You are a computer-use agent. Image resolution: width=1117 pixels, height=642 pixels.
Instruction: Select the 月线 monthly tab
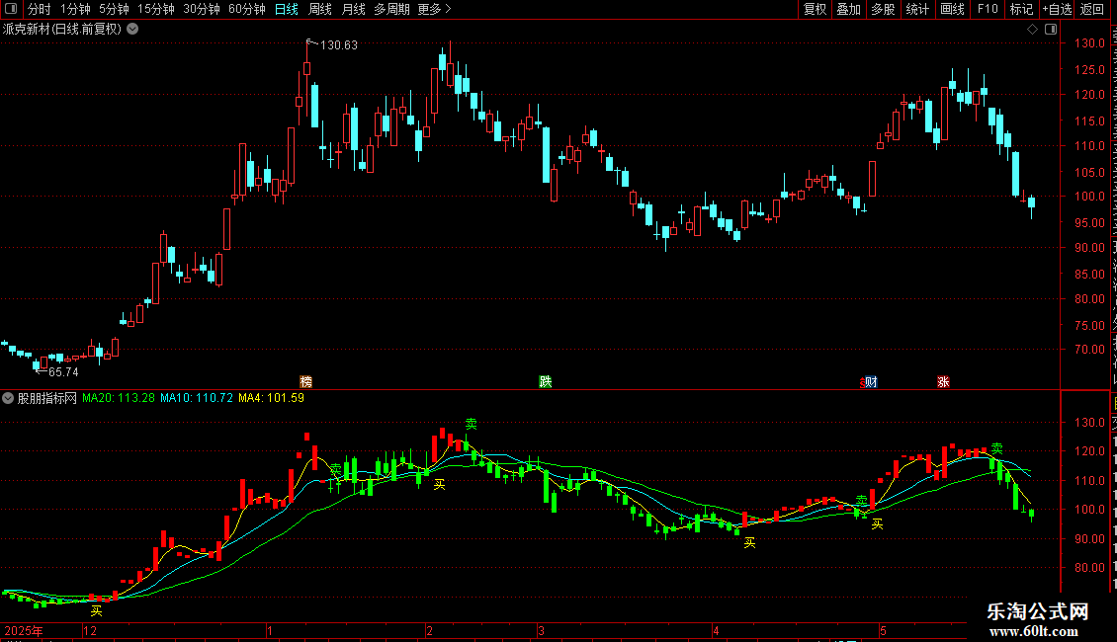tap(353, 9)
